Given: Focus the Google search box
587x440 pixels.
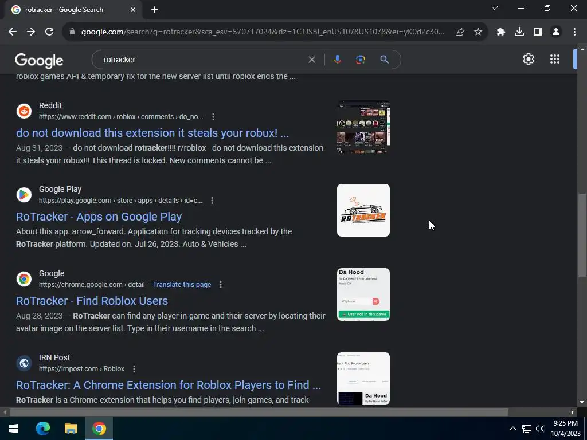Looking at the screenshot, I should (202, 60).
